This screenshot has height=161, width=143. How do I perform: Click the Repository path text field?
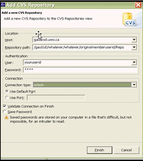82,47
